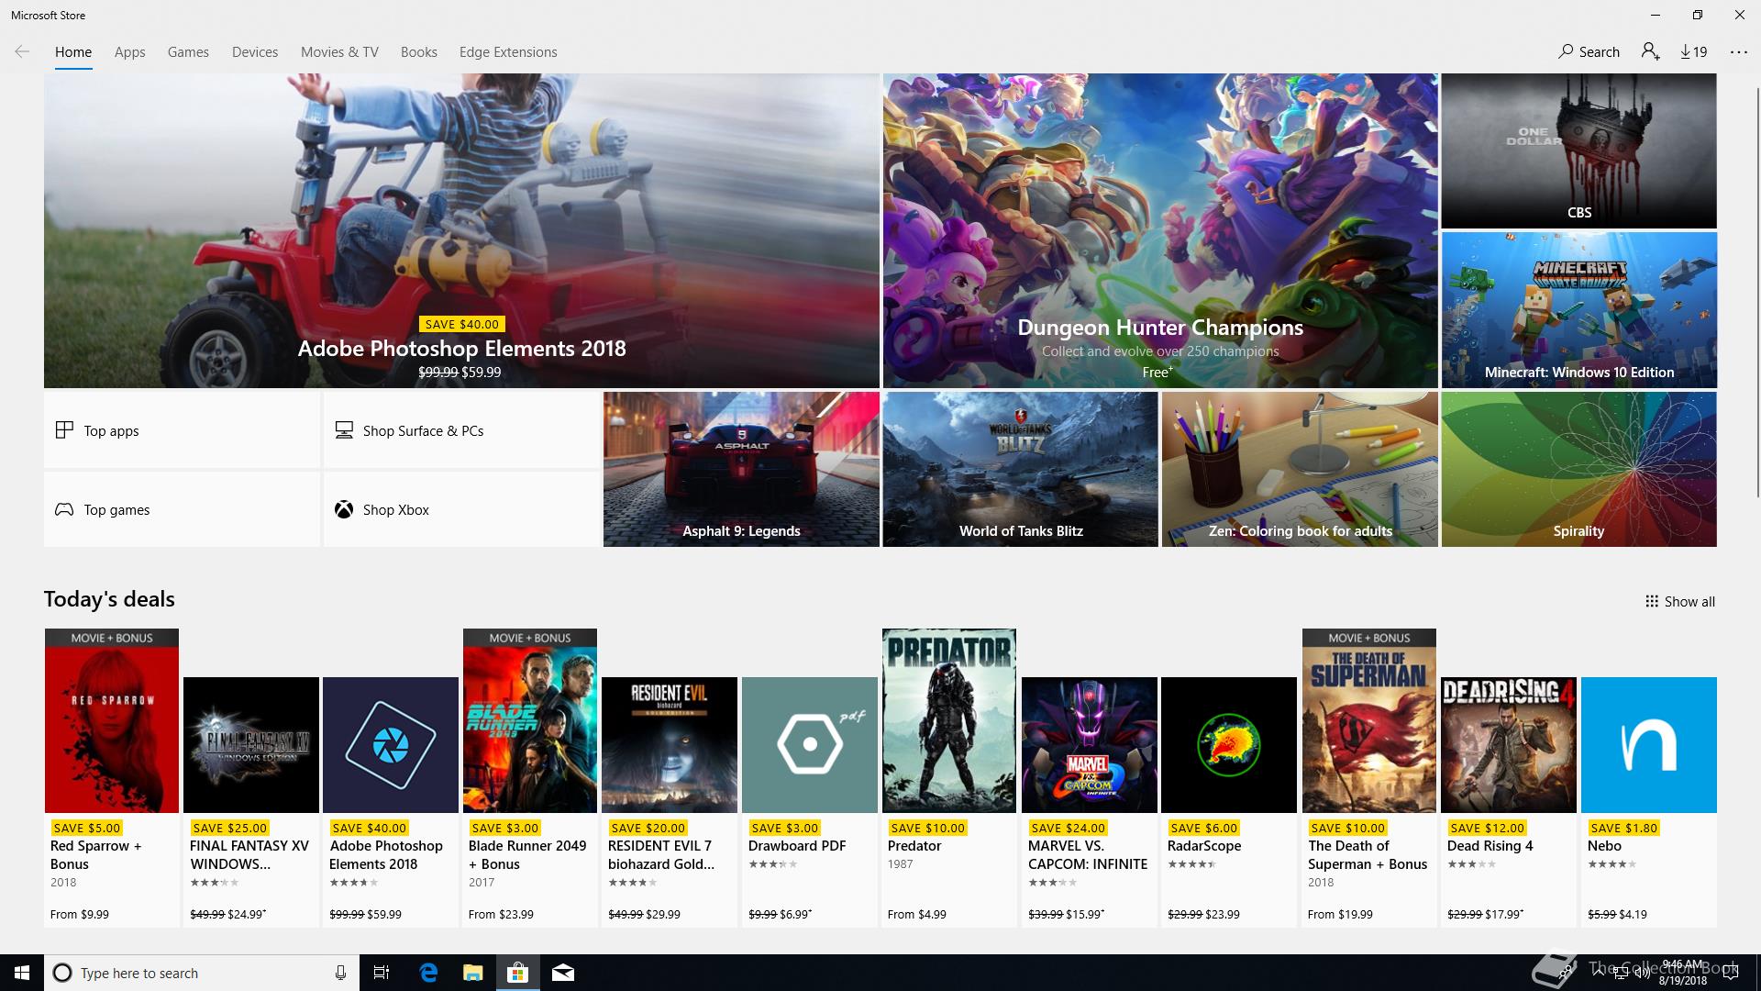1761x991 pixels.
Task: Open the Dead Rising 4 deal
Action: pyautogui.click(x=1509, y=802)
